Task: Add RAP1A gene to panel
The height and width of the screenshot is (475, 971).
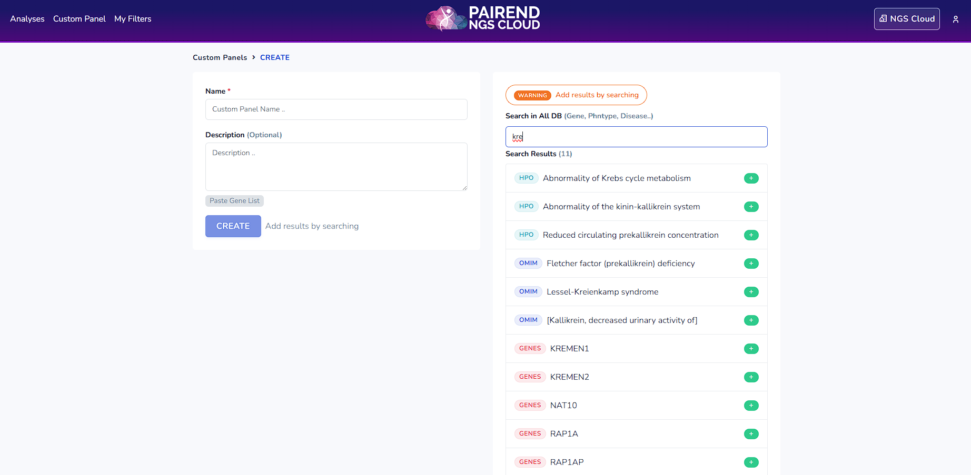Action: pyautogui.click(x=751, y=434)
